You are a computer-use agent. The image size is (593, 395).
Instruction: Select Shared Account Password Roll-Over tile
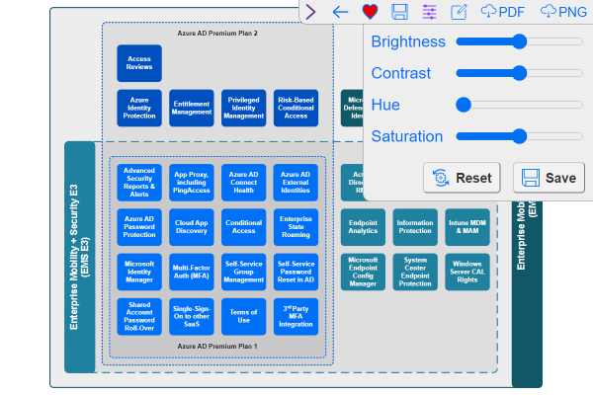tap(139, 317)
